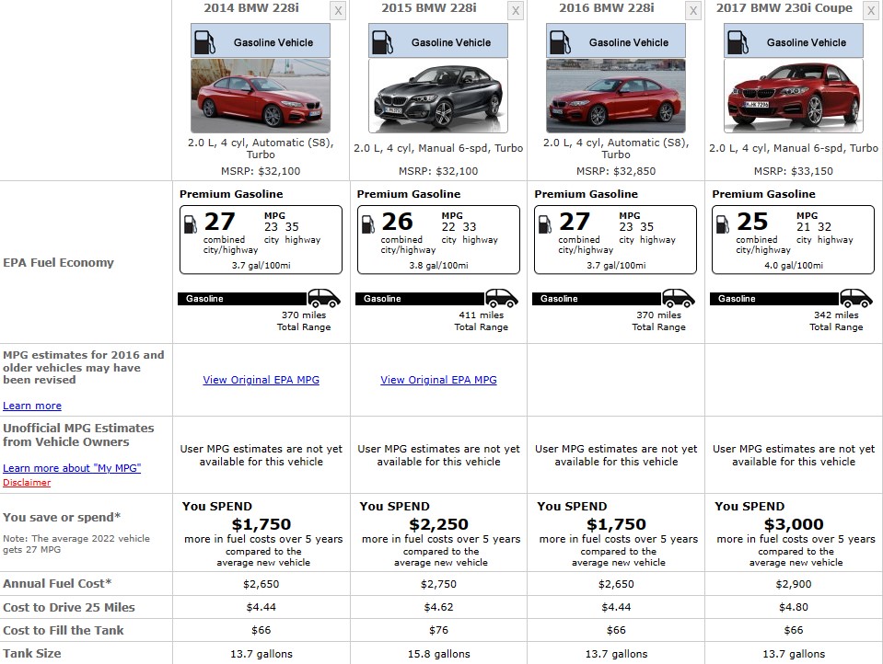The height and width of the screenshot is (664, 883).
Task: Click the 2017 BMW 230i Coupe title
Action: click(x=784, y=8)
